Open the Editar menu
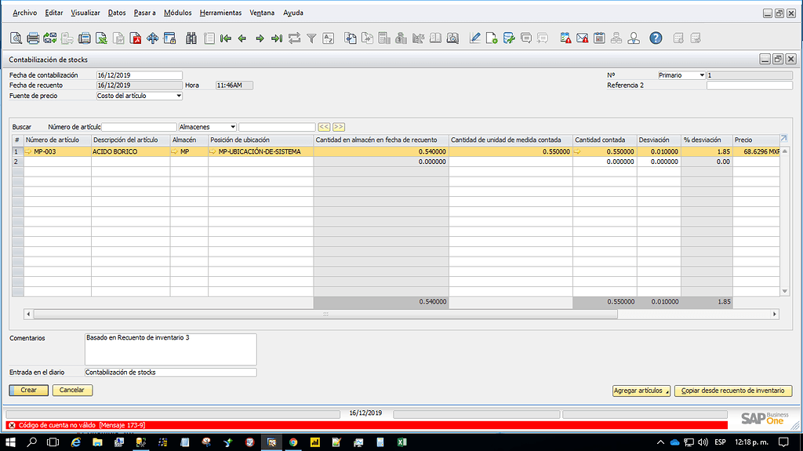Viewport: 803px width, 451px height. (54, 13)
